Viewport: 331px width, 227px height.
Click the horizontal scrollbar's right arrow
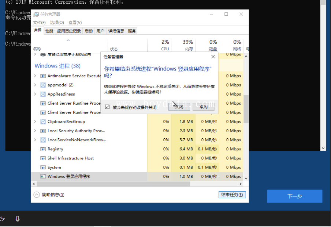tap(241, 184)
